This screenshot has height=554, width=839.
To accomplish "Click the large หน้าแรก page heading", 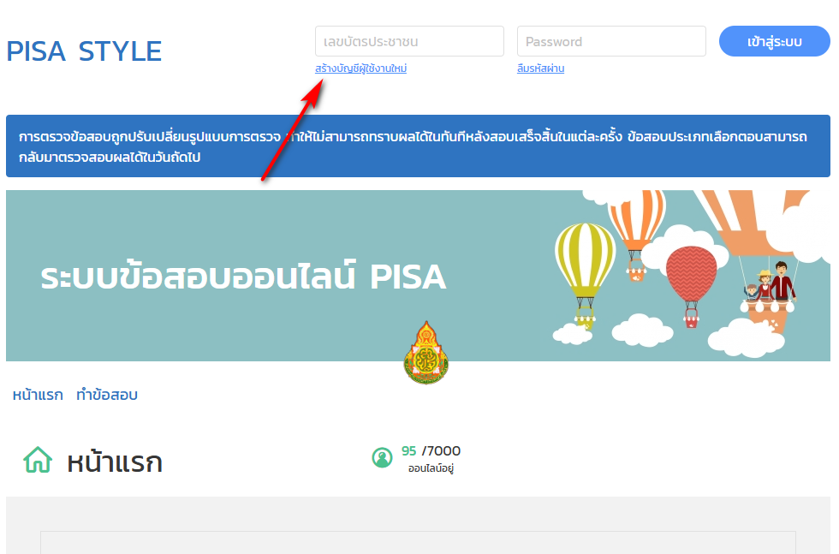I will [x=115, y=462].
